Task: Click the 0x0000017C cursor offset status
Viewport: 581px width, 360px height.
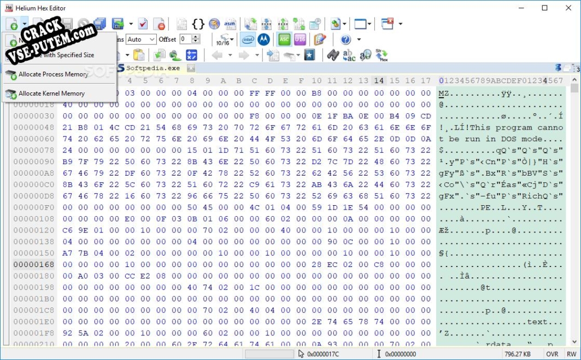Action: click(323, 354)
